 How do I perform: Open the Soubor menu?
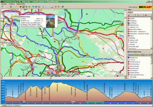(x=4, y=4)
